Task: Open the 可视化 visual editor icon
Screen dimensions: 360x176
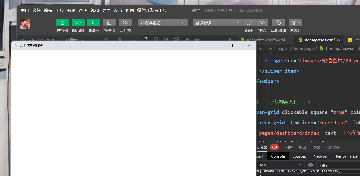Action: [x=109, y=23]
